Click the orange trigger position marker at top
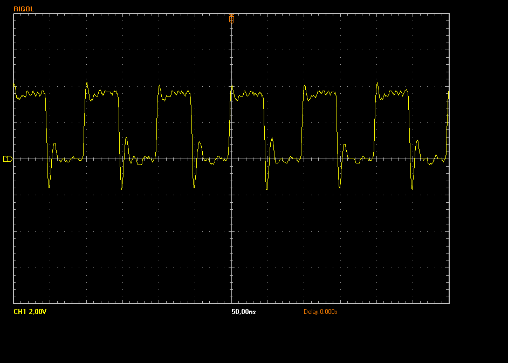508x363 pixels. 231,18
